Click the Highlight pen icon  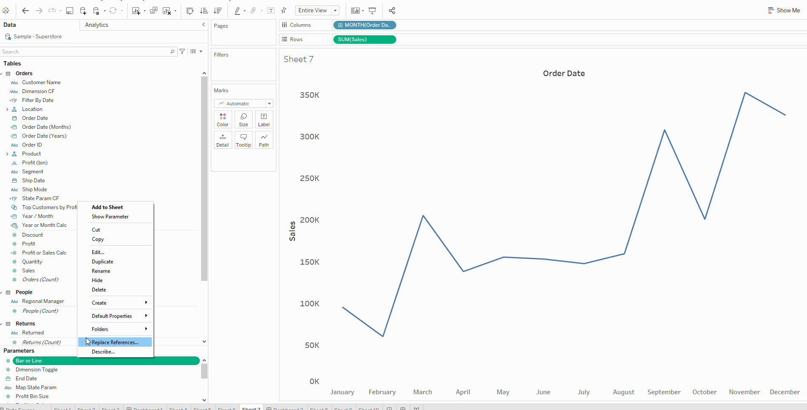point(237,11)
